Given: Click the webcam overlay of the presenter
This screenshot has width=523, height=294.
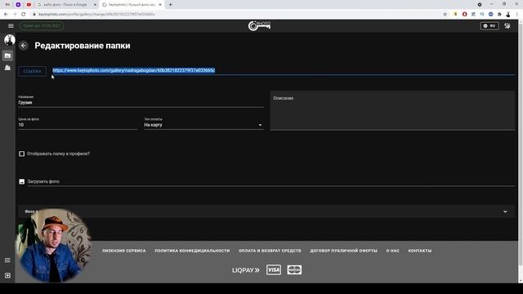Looking at the screenshot, I should 54,245.
